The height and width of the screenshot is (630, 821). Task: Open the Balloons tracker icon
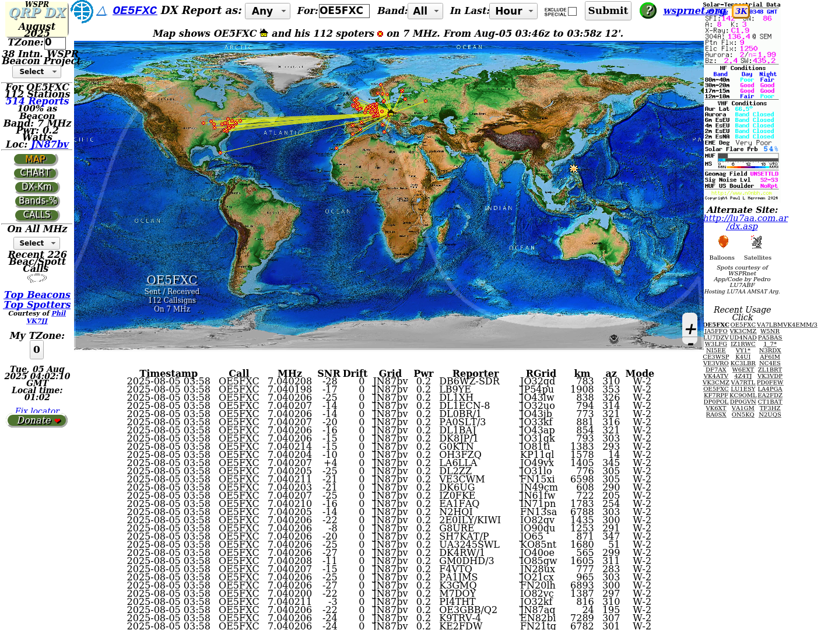pos(722,242)
